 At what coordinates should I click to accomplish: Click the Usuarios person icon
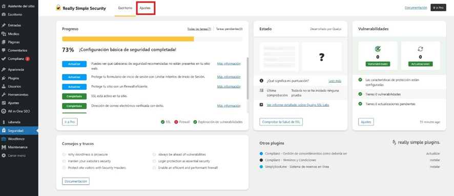pos(4,86)
